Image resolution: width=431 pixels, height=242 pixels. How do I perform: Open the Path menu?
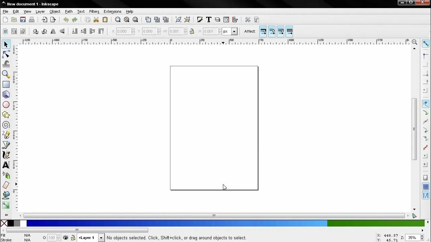69,11
